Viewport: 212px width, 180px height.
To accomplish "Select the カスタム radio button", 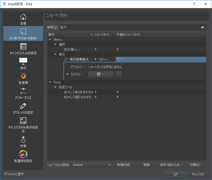I will click(67, 74).
